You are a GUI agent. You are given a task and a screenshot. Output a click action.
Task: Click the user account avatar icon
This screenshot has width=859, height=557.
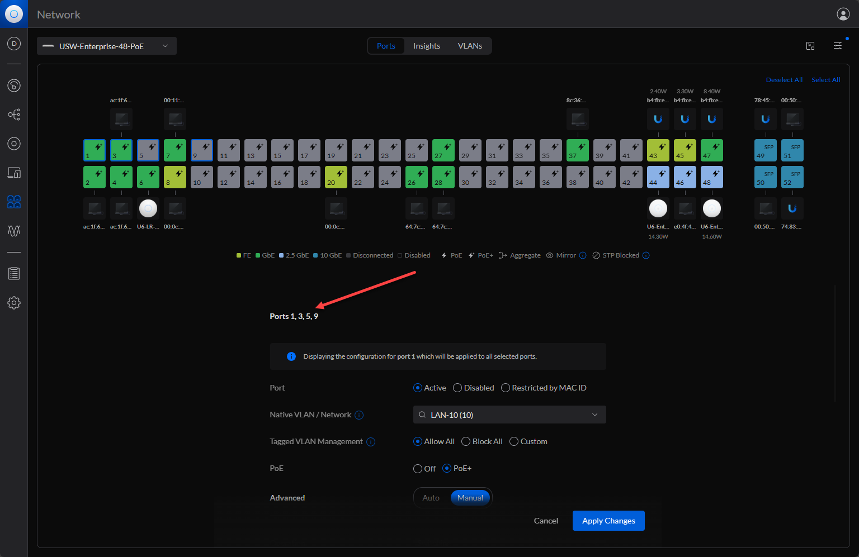tap(843, 15)
